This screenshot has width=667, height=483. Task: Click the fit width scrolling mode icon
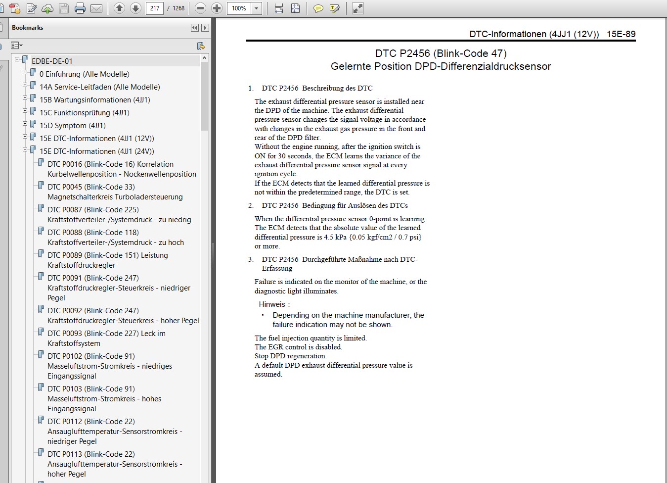click(x=279, y=8)
